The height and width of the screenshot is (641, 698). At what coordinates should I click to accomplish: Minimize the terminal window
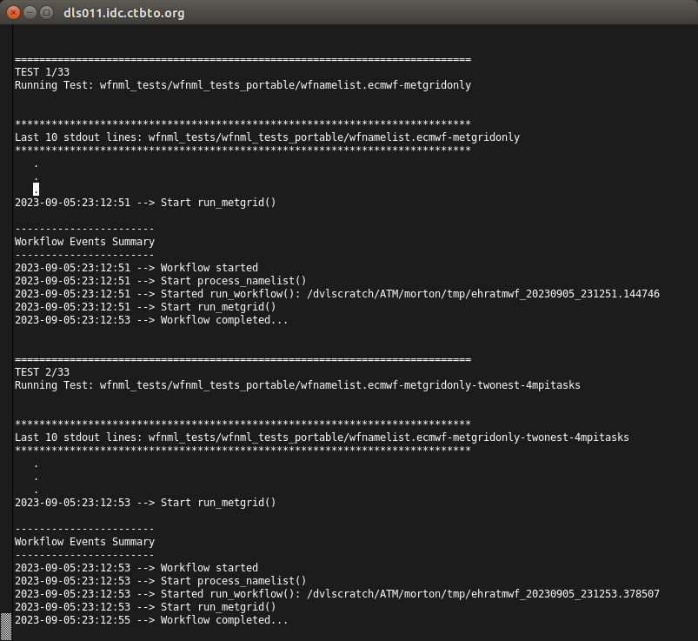coord(30,13)
